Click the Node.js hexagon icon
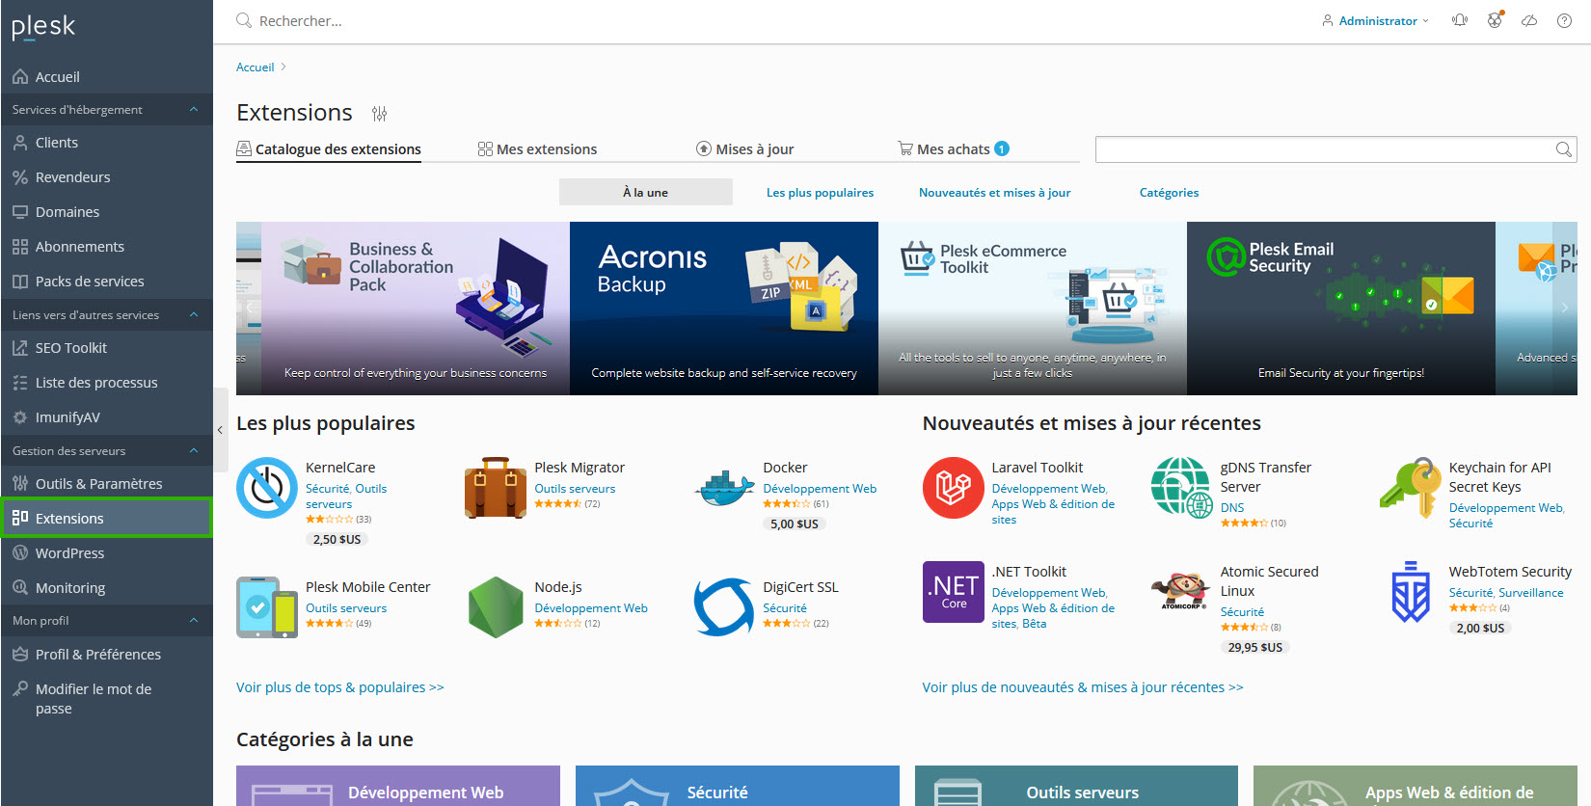This screenshot has width=1591, height=806. click(496, 607)
